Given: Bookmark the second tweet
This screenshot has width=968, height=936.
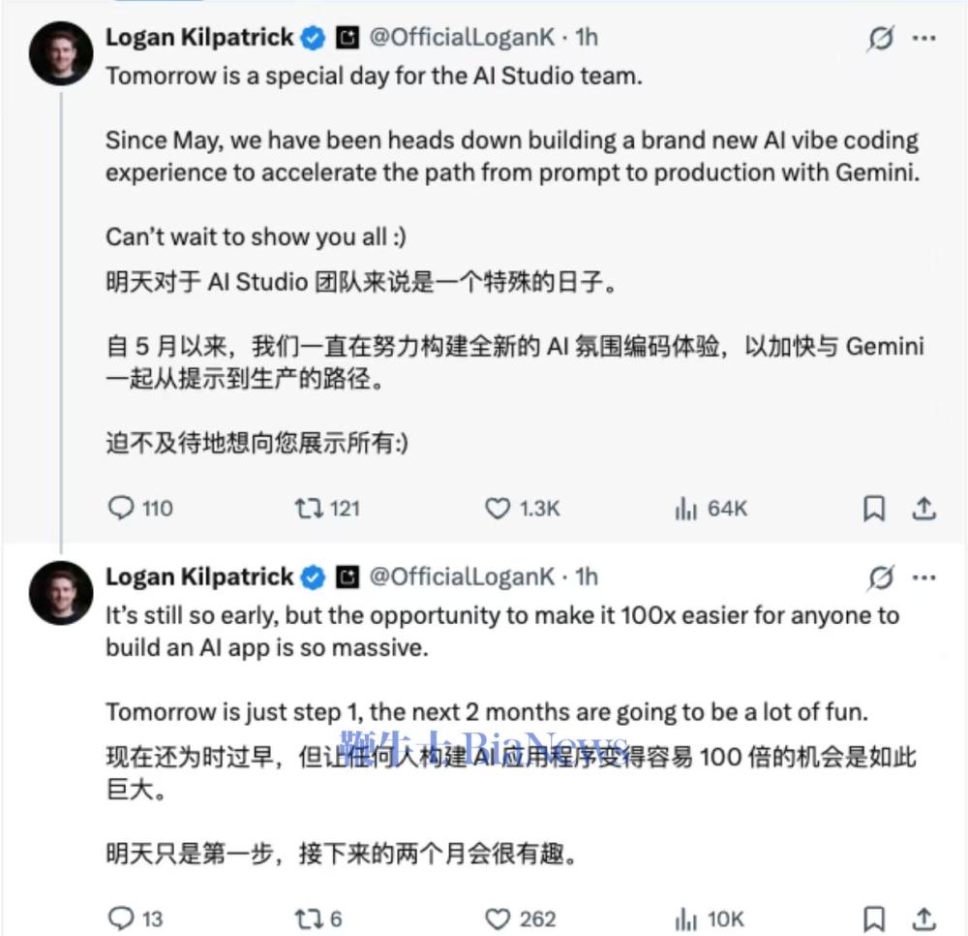Looking at the screenshot, I should tap(874, 918).
